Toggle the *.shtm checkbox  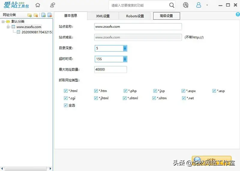[154, 98]
